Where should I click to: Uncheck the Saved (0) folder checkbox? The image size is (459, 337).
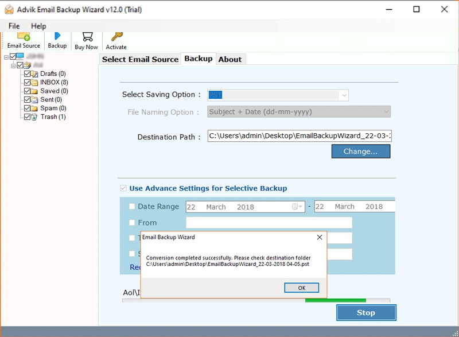click(x=27, y=91)
